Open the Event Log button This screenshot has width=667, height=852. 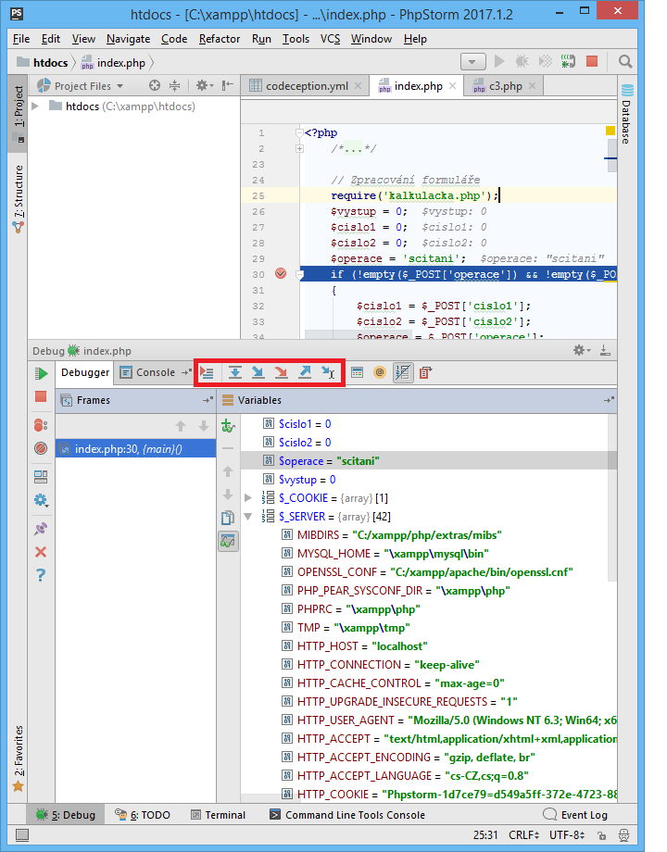576,815
